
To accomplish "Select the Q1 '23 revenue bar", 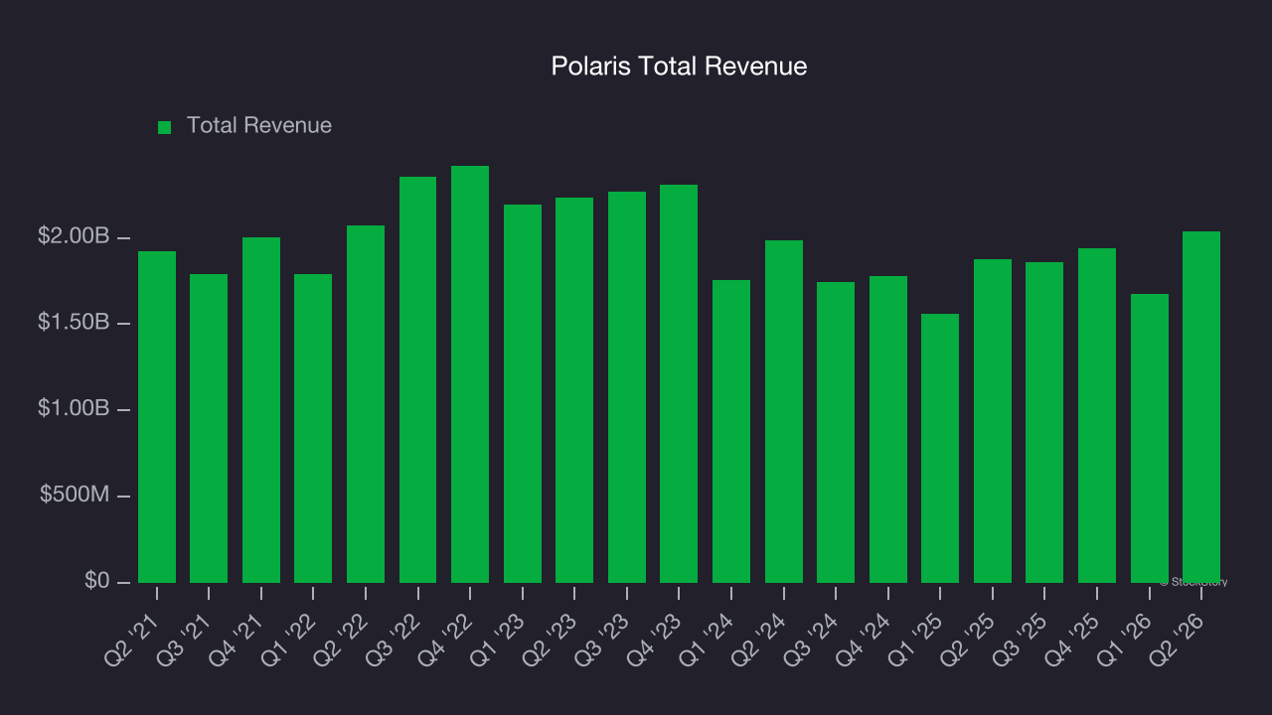I will [523, 393].
